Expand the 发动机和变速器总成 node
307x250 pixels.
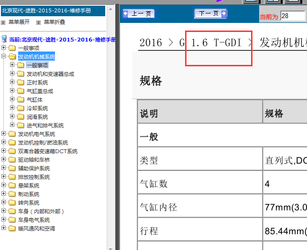click(x=12, y=73)
